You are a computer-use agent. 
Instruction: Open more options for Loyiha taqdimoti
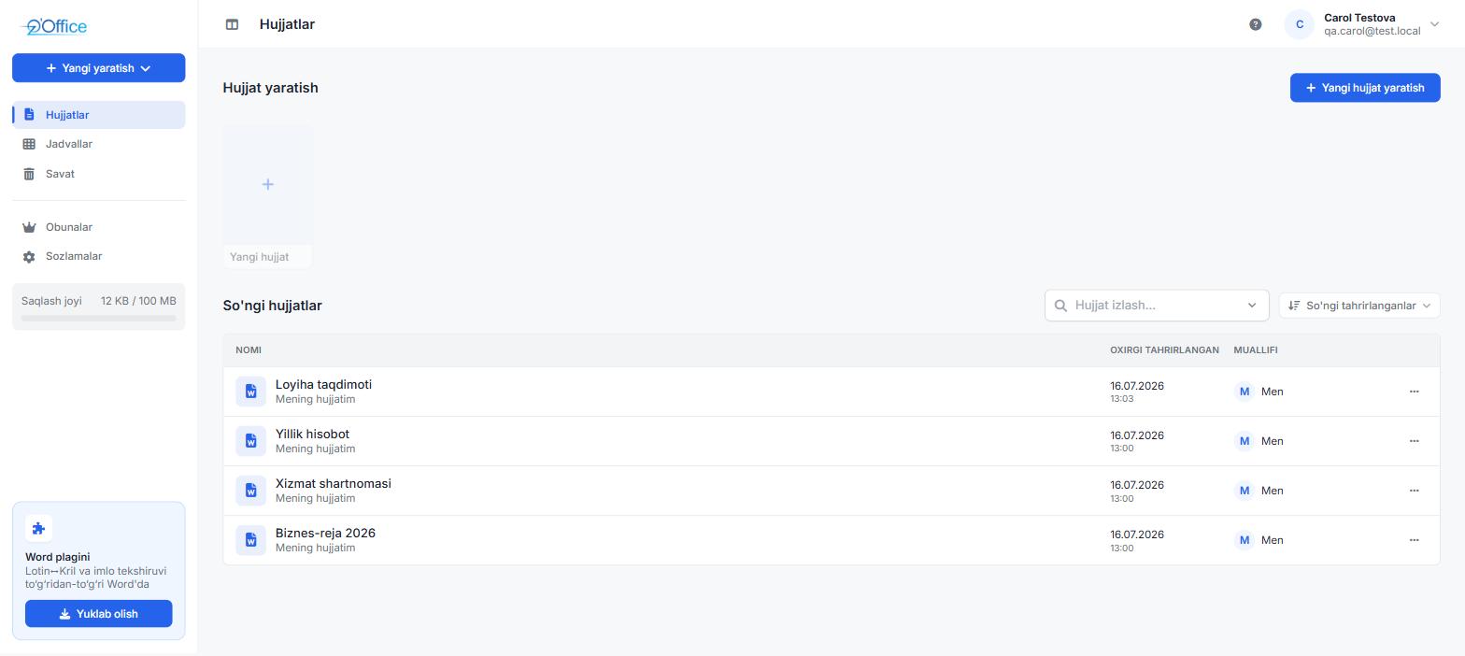coord(1414,392)
